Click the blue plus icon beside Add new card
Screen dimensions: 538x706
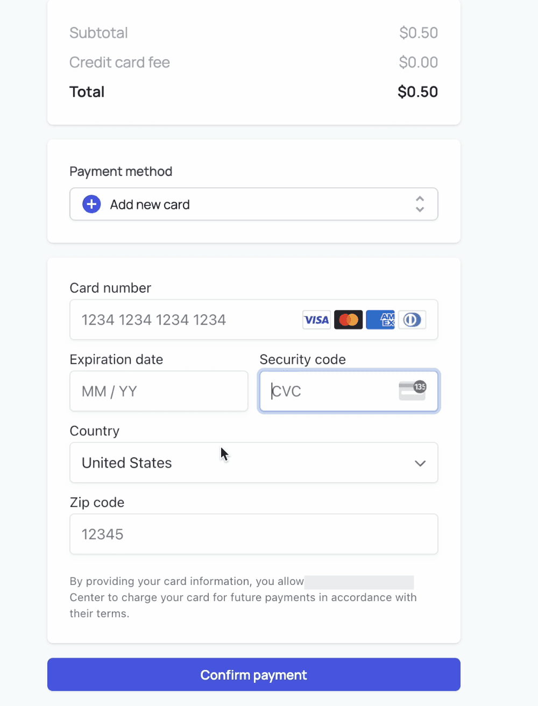tap(91, 204)
